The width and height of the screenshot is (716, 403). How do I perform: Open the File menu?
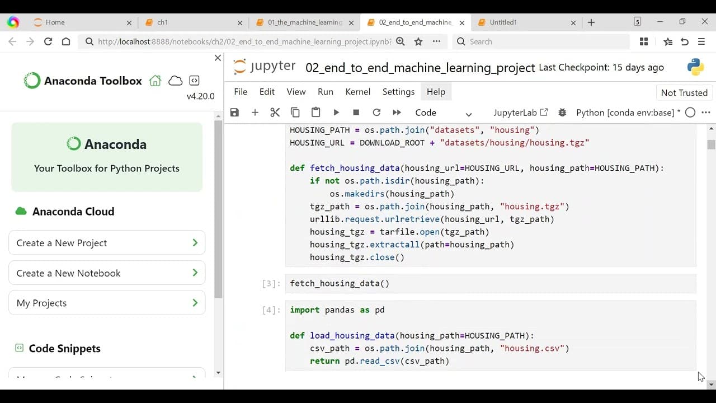(241, 92)
